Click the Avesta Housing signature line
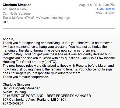 [x=14, y=92]
